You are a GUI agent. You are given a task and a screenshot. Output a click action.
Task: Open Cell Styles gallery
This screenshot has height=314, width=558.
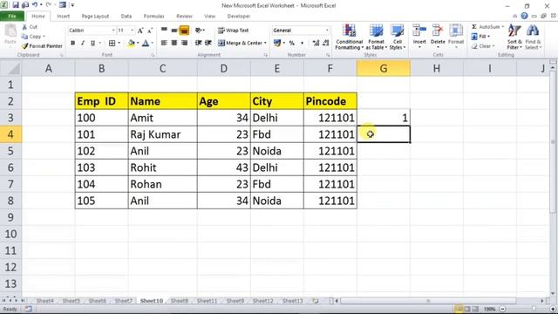(398, 37)
